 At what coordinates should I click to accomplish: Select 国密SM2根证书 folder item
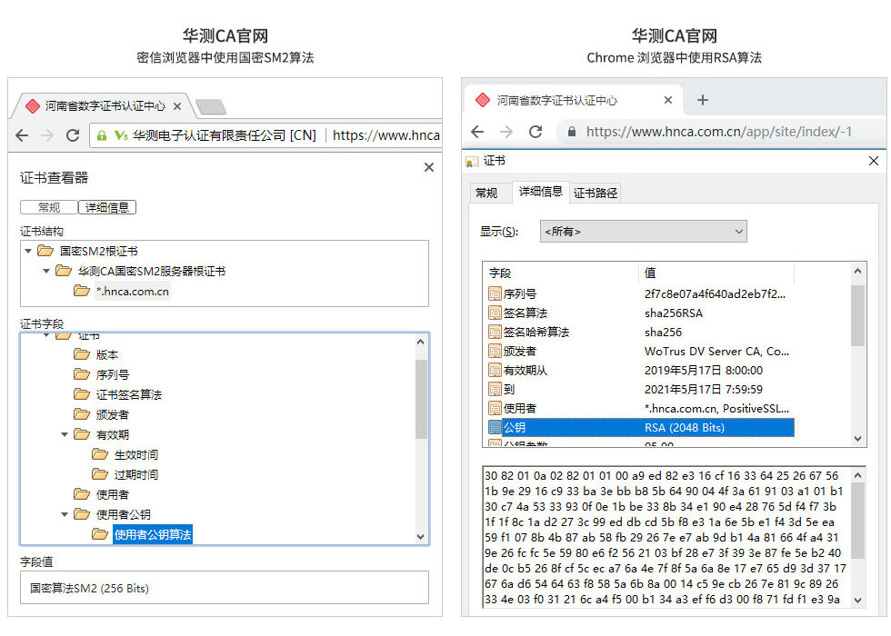click(x=99, y=251)
